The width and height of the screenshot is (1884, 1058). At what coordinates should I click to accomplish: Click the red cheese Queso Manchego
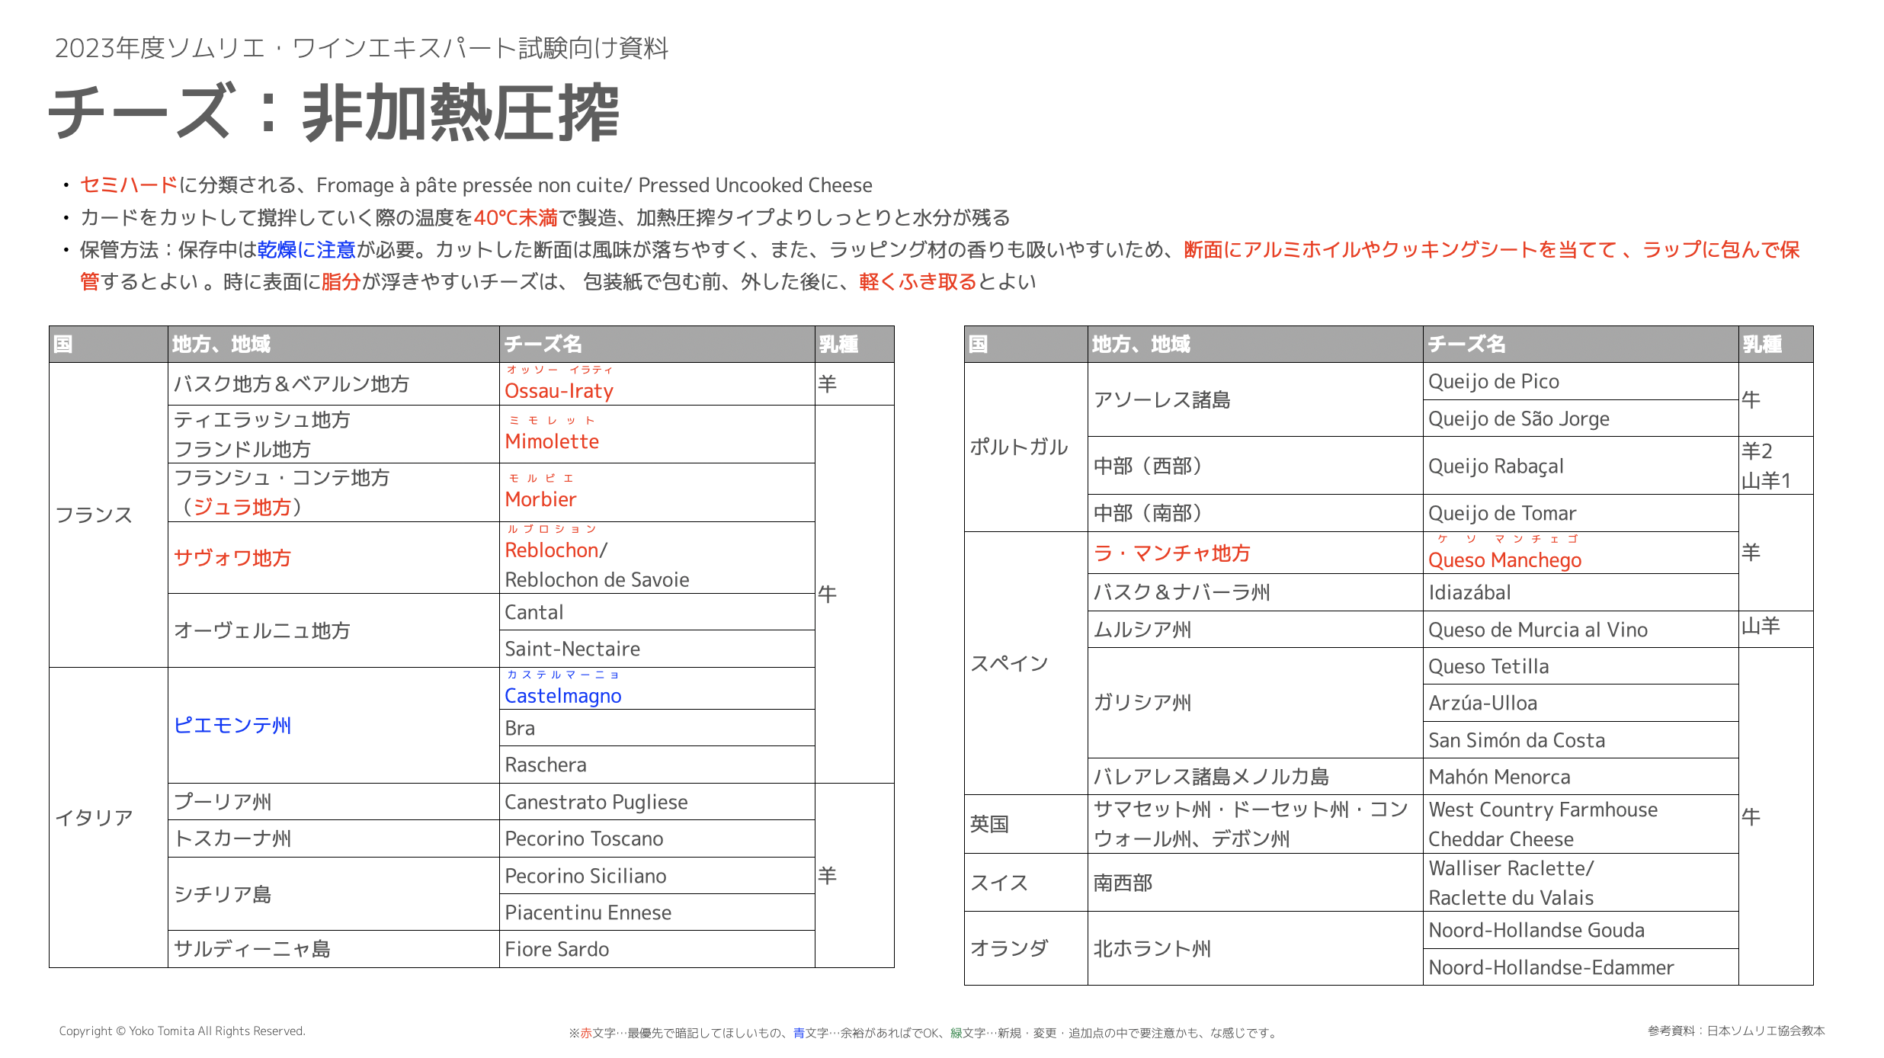[x=1504, y=560]
